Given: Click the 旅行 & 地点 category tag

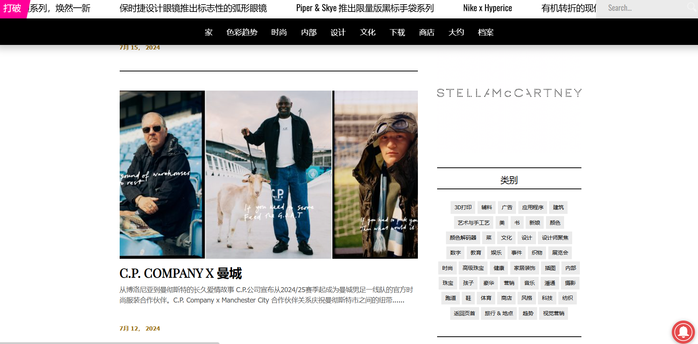Looking at the screenshot, I should pyautogui.click(x=499, y=313).
